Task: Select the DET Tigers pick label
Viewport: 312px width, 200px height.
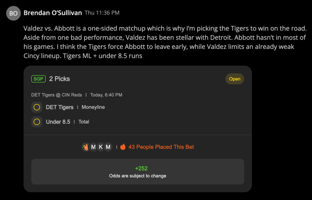Action: point(60,107)
